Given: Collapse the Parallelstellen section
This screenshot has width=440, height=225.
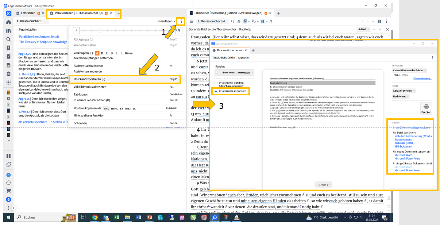Looking at the screenshot, I should point(16,30).
